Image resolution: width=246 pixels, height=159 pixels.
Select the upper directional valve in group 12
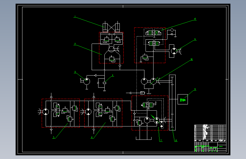click(x=154, y=33)
